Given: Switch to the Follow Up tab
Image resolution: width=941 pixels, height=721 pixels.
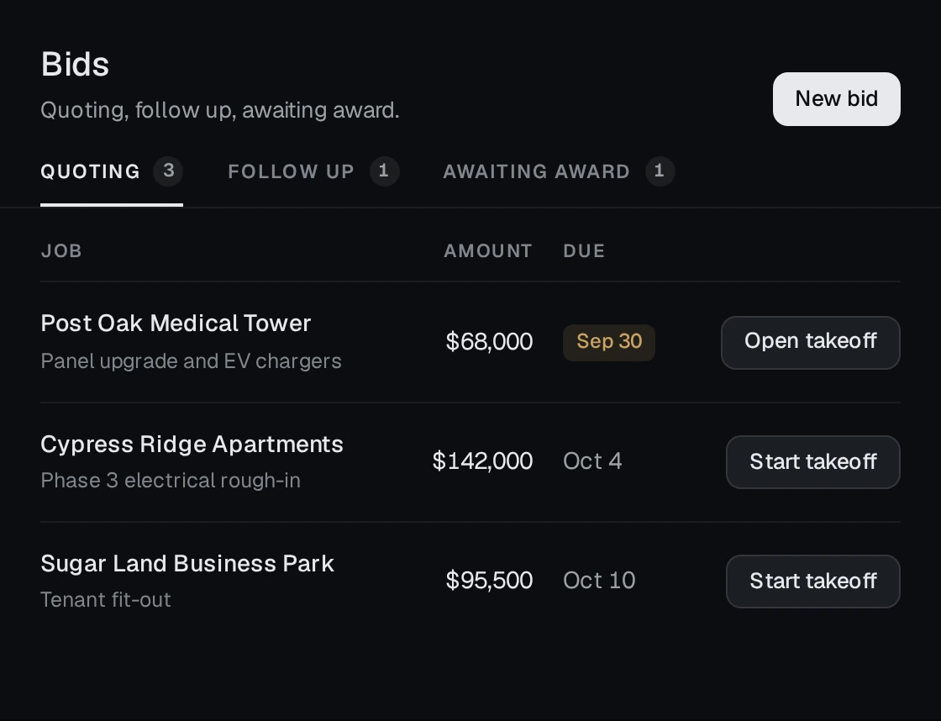Looking at the screenshot, I should click(x=313, y=171).
